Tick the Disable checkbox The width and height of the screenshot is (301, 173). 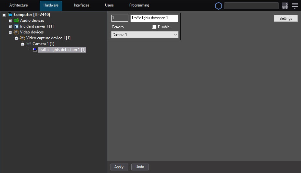point(154,27)
